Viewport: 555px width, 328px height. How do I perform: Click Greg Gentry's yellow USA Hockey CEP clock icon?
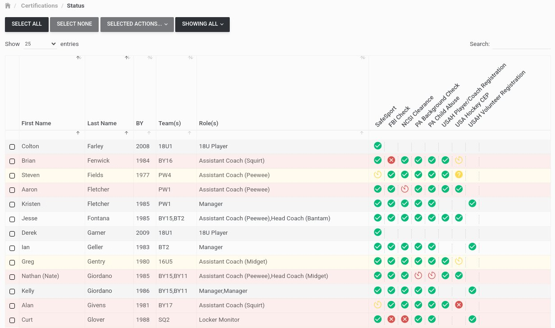(459, 261)
